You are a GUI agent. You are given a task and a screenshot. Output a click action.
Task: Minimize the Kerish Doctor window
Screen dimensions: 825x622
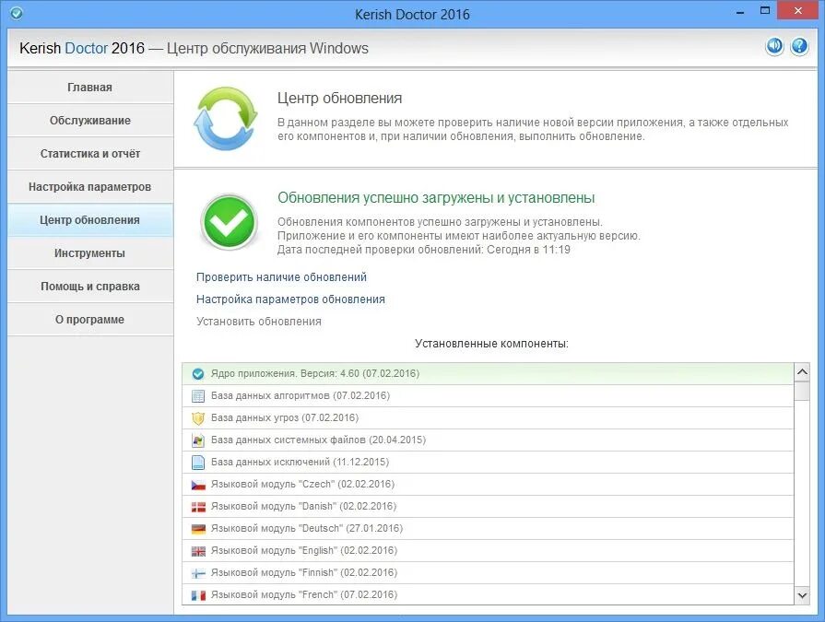pos(740,12)
